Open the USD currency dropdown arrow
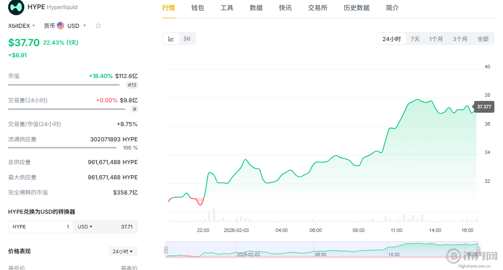503x270 pixels. click(85, 26)
